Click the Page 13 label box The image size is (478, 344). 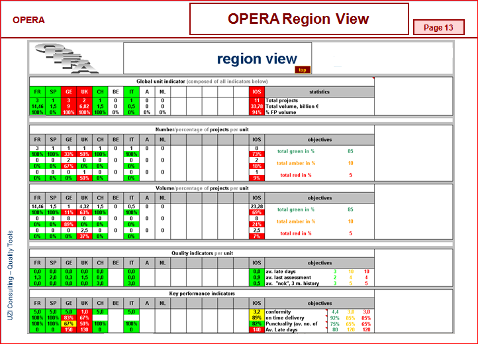click(438, 27)
